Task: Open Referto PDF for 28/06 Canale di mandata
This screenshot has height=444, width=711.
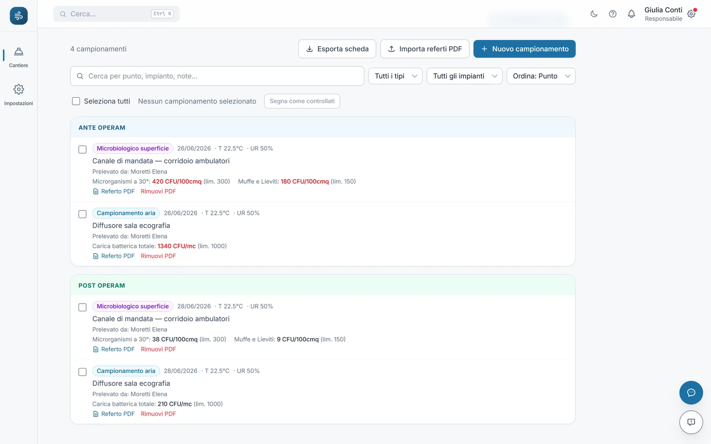Action: click(114, 349)
